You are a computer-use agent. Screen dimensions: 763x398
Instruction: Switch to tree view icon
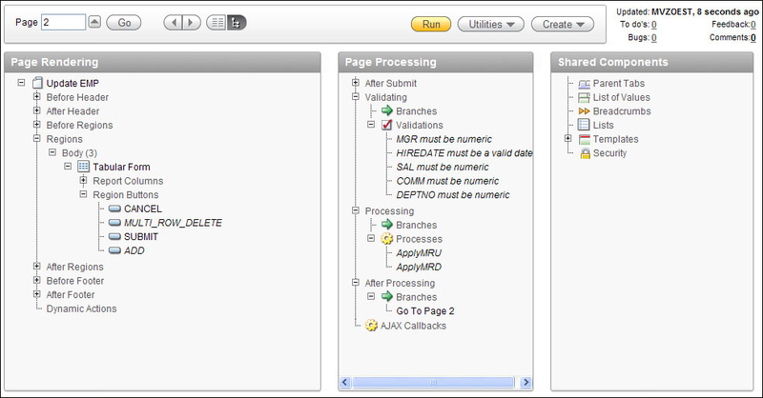(237, 22)
